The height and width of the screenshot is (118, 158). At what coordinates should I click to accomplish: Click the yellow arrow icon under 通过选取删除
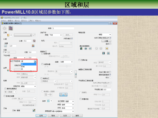[107, 49]
